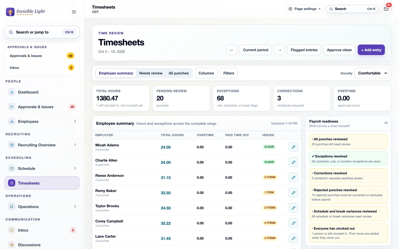Go to next pay period arrow

point(279,50)
